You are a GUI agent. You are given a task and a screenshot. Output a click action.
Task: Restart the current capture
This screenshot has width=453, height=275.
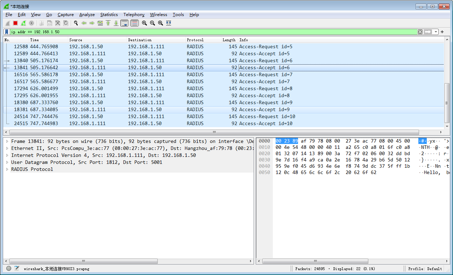coord(23,23)
